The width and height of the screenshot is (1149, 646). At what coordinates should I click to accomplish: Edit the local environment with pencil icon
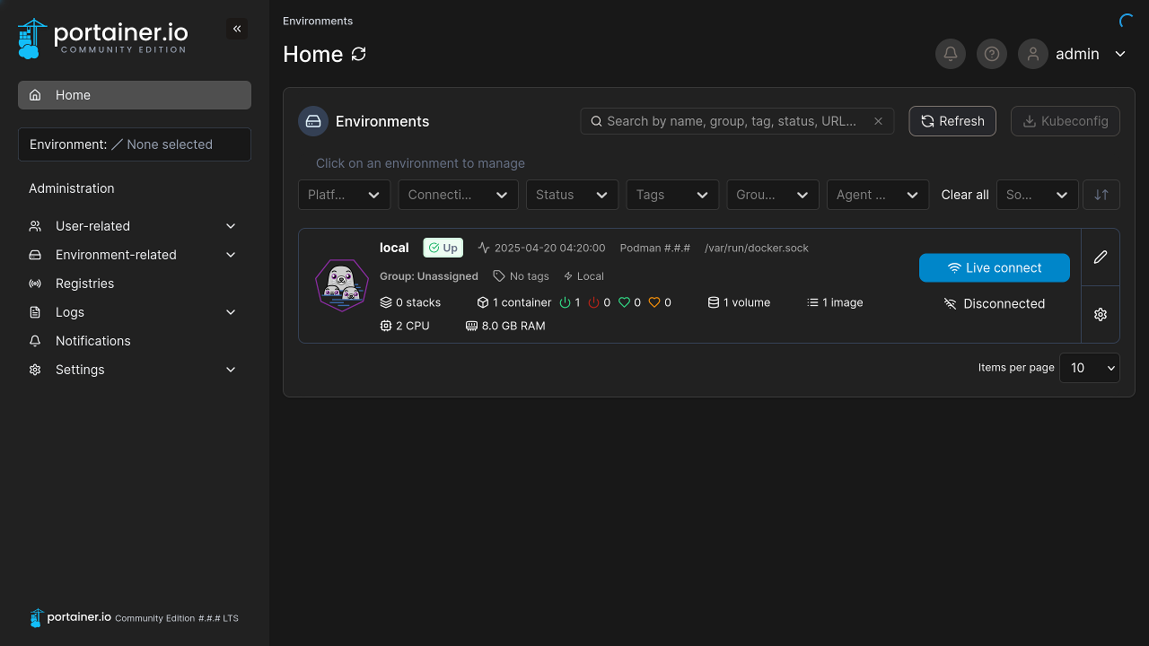click(1101, 258)
